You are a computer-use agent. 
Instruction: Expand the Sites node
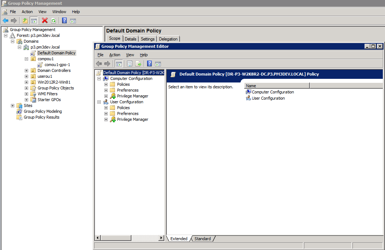[12, 105]
